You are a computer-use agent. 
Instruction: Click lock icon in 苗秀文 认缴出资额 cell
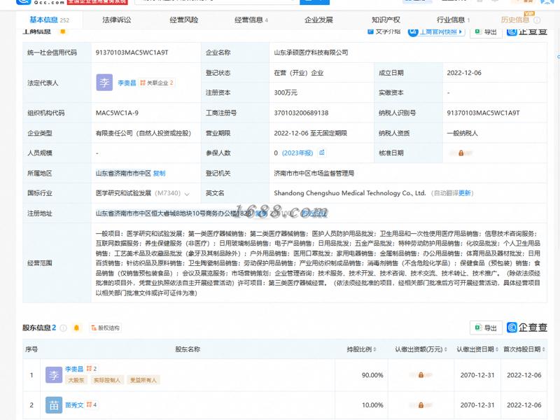[x=421, y=405]
